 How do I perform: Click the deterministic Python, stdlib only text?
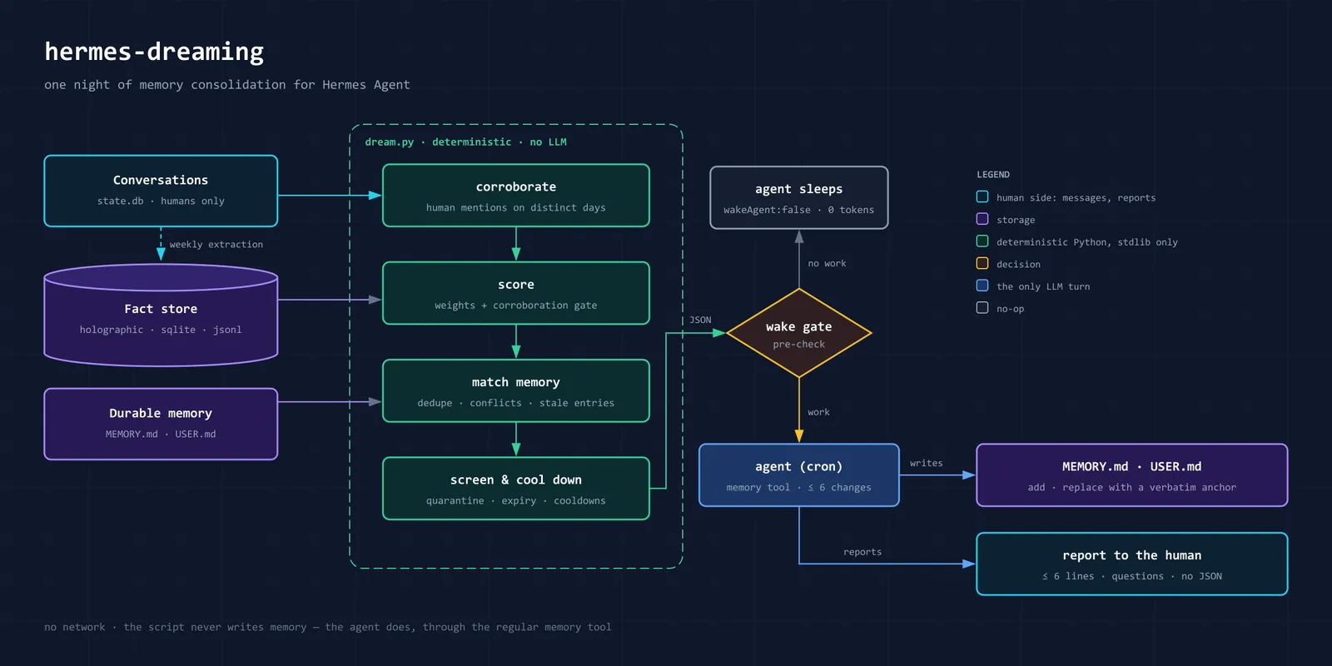coord(1087,242)
